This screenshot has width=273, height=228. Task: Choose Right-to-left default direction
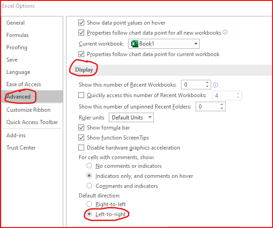pos(89,204)
